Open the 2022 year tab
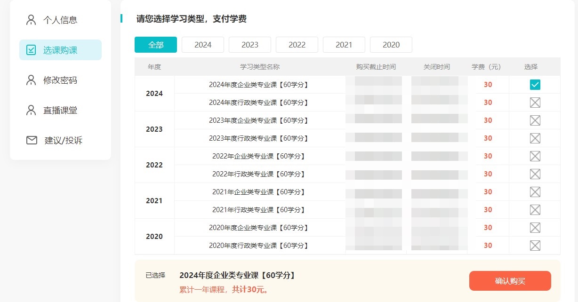 coord(297,45)
